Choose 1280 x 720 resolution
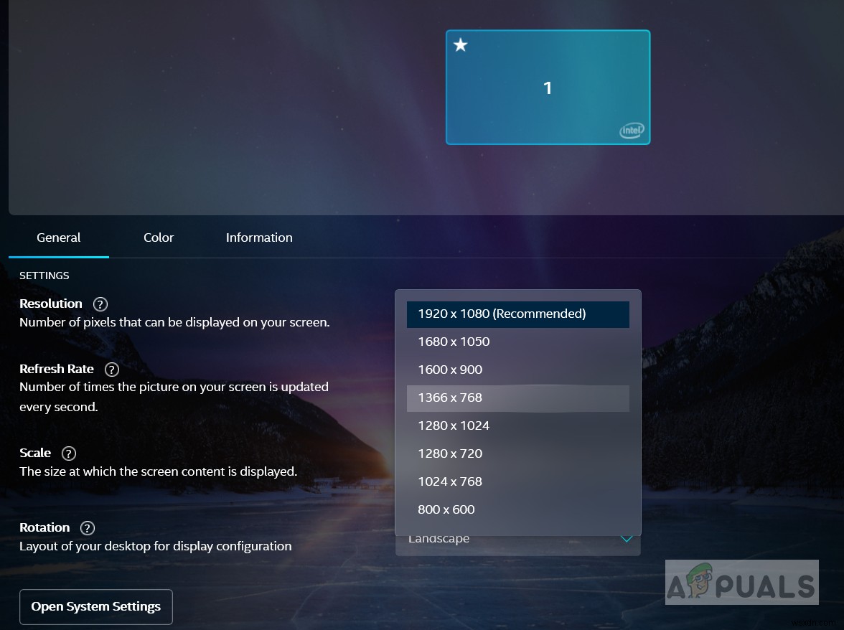 point(518,454)
